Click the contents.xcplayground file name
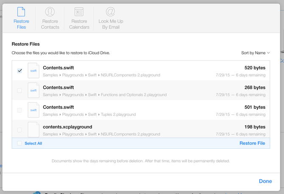 [67, 127]
